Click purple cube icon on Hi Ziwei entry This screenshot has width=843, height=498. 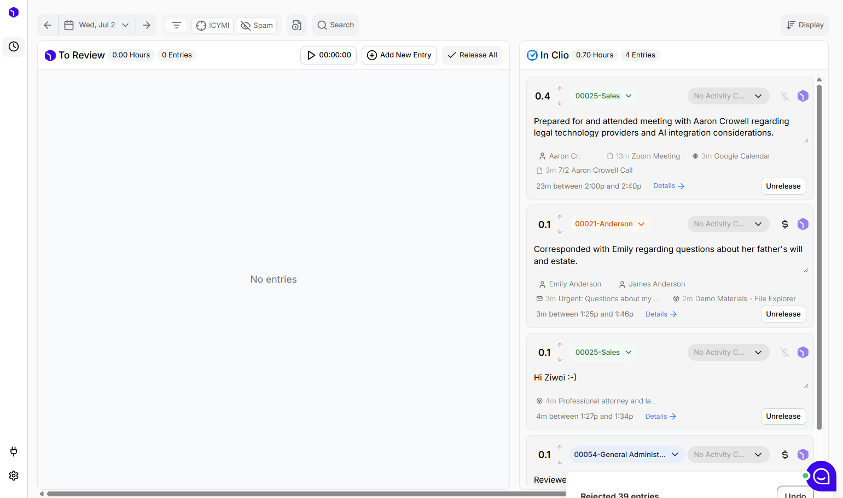point(803,353)
